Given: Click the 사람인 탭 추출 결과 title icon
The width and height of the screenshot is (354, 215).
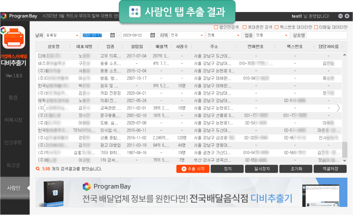Looking at the screenshot, I should [135, 12].
